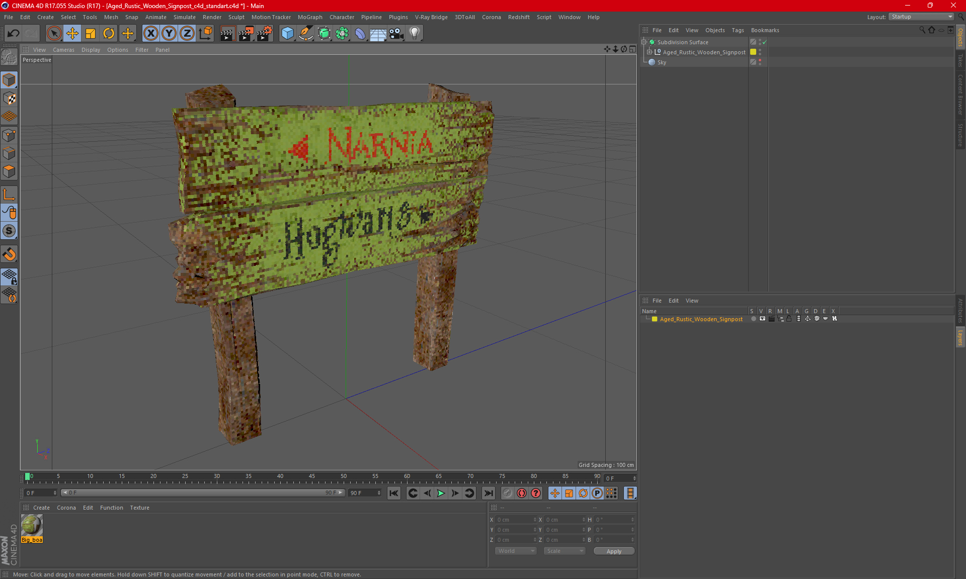The width and height of the screenshot is (966, 579).
Task: Switch to Points mode
Action: (x=9, y=135)
